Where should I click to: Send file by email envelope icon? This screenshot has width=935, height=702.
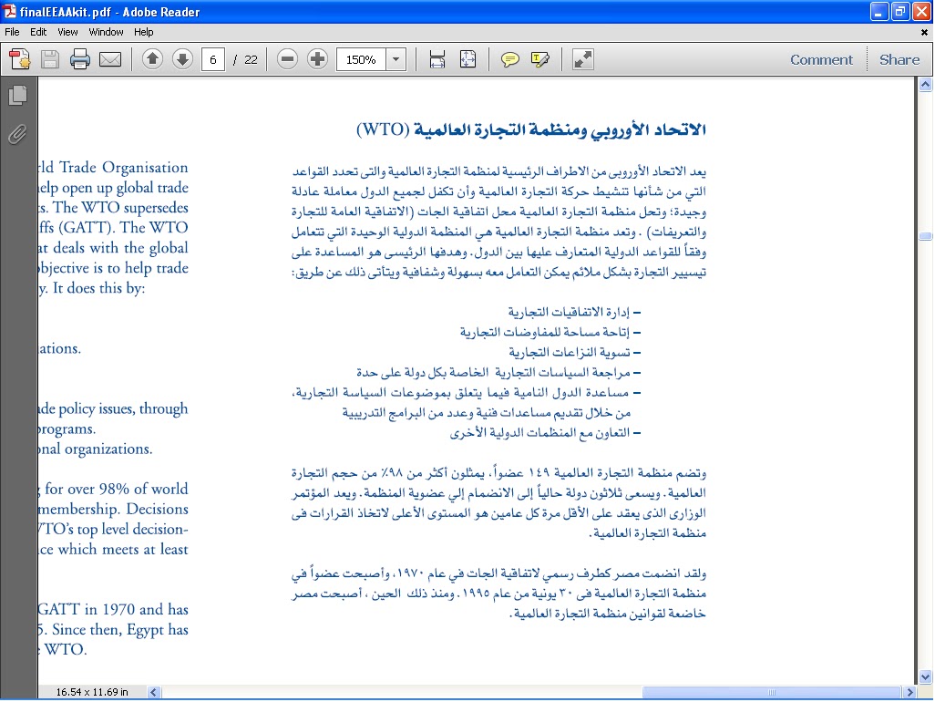tap(110, 59)
